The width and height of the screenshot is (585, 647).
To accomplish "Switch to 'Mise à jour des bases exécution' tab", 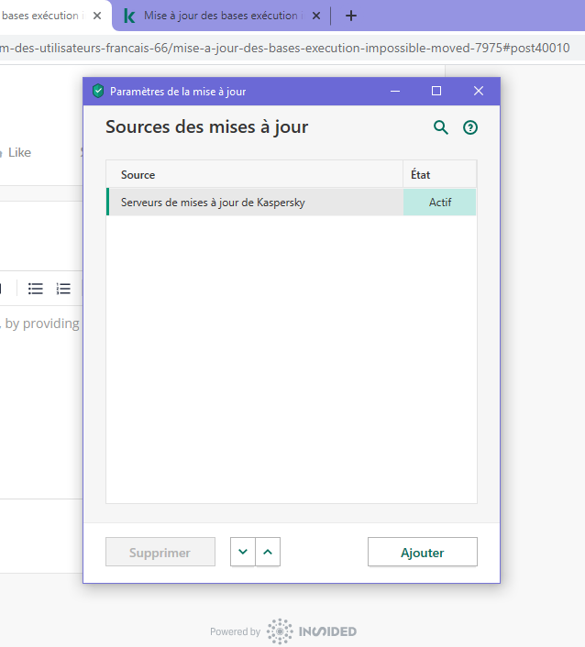I will pyautogui.click(x=220, y=16).
